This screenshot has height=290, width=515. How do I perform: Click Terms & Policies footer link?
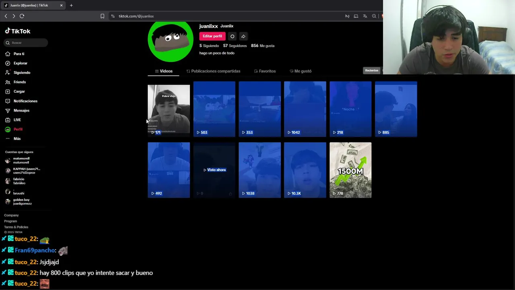click(16, 227)
